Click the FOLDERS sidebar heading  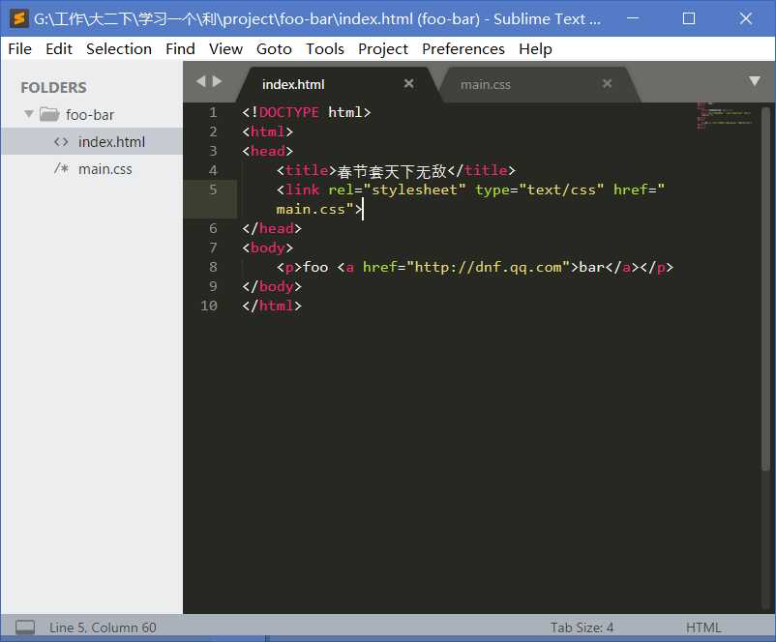coord(53,88)
